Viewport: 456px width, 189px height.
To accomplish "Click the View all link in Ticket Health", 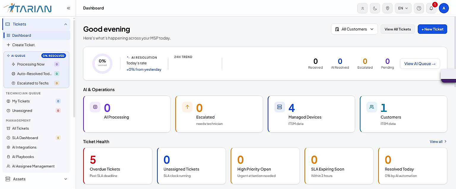I will click(438, 142).
